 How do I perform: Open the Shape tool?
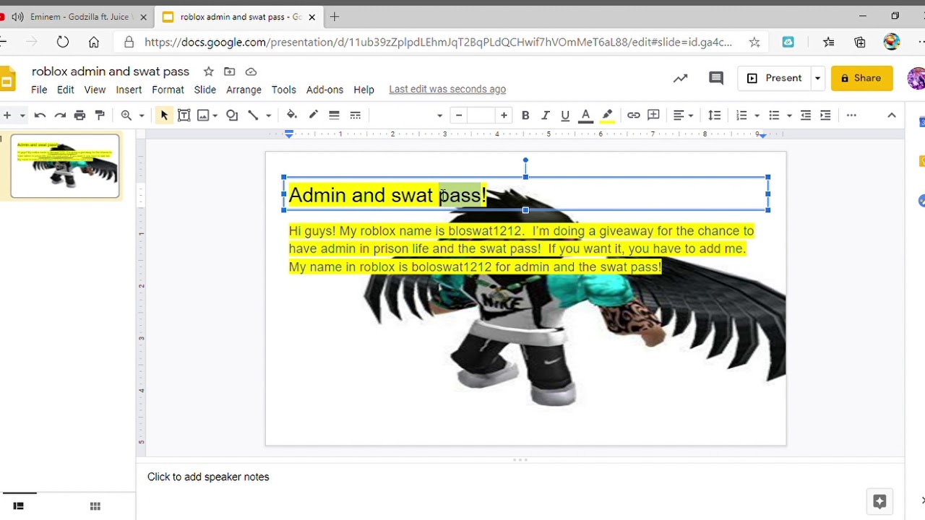click(x=232, y=115)
